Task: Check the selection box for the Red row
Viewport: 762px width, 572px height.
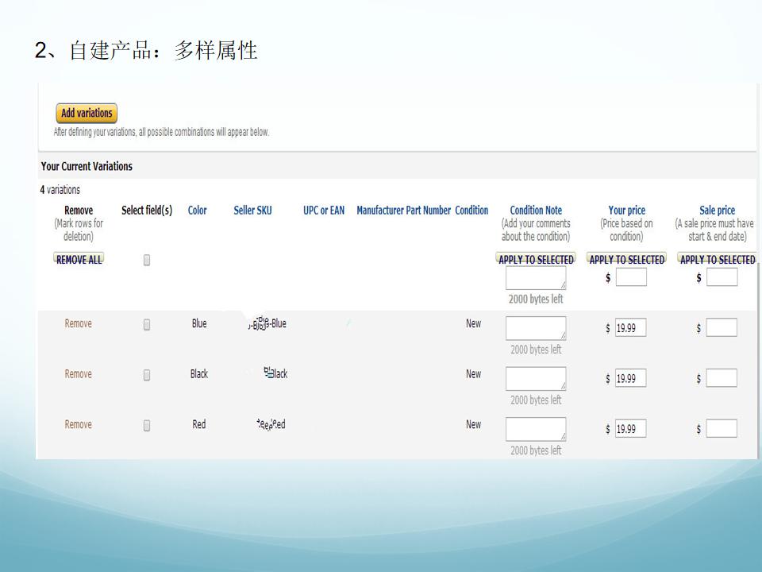Action: point(147,426)
